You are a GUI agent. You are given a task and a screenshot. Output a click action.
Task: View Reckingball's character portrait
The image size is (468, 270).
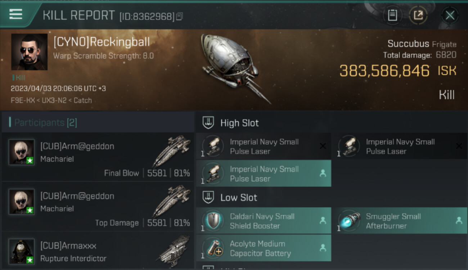click(29, 52)
